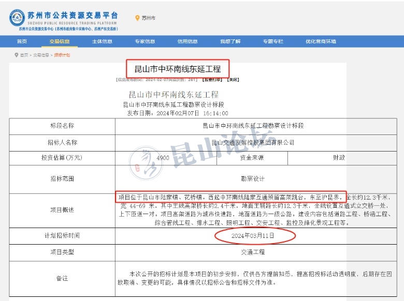Image resolution: width=404 pixels, height=301 pixels.
Task: Open the 我想了解 navigation menu
Action: (x=230, y=41)
